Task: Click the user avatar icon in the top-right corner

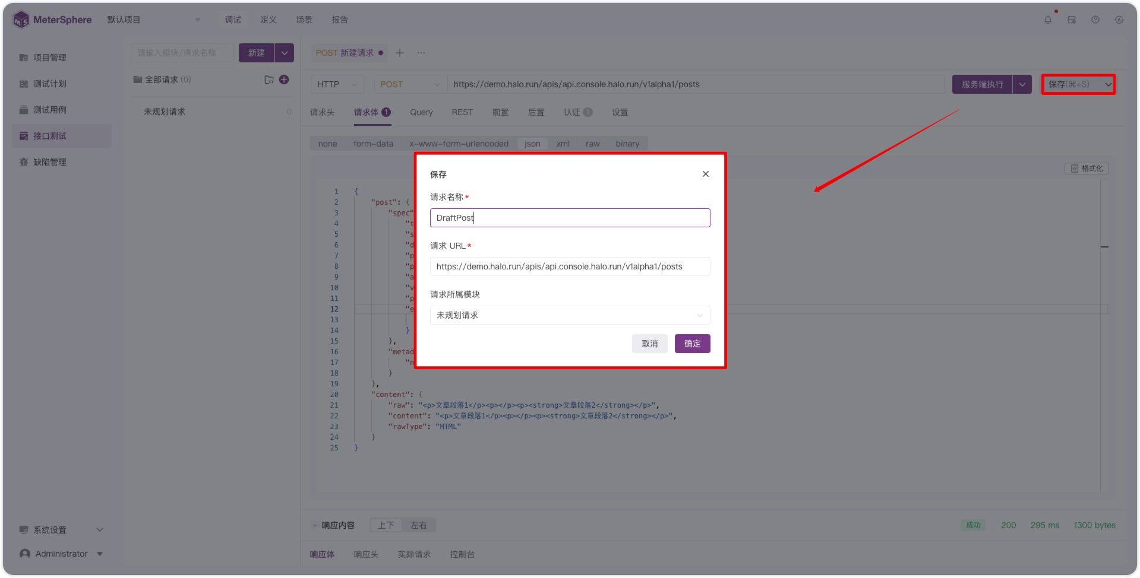Action: point(1119,20)
